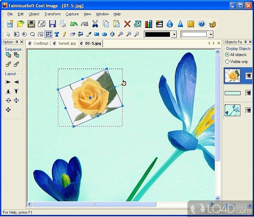Click the black foreground color swatch

coord(157,34)
